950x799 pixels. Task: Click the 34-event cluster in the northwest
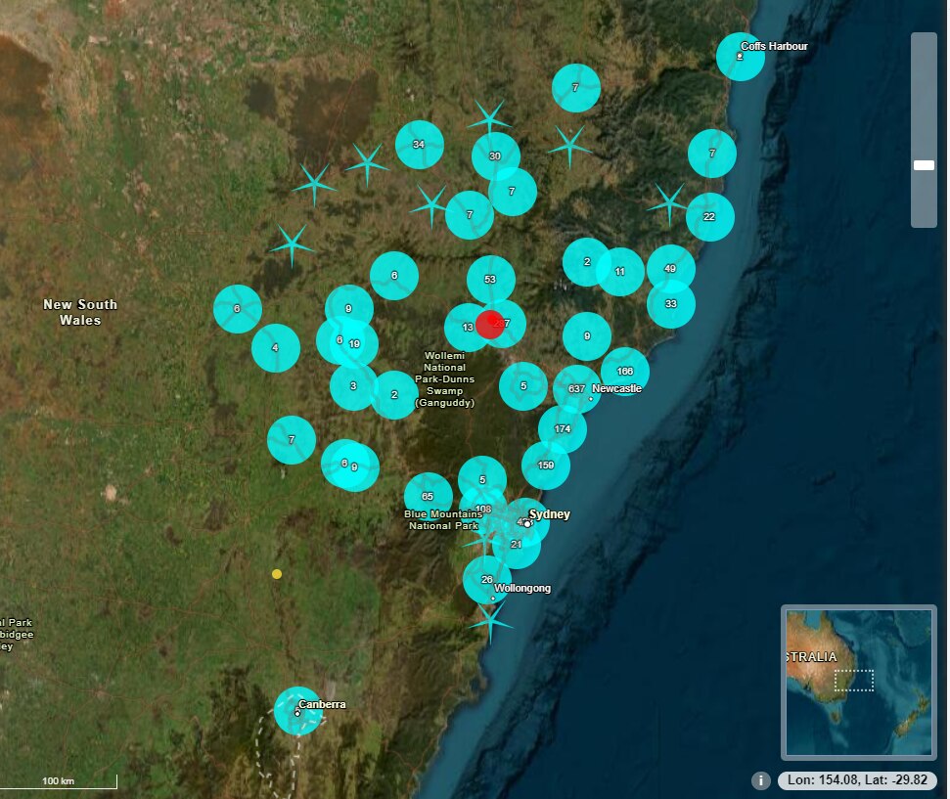point(418,145)
